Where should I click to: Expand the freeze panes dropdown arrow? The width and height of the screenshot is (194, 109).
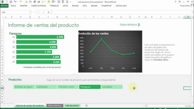click(55, 2)
